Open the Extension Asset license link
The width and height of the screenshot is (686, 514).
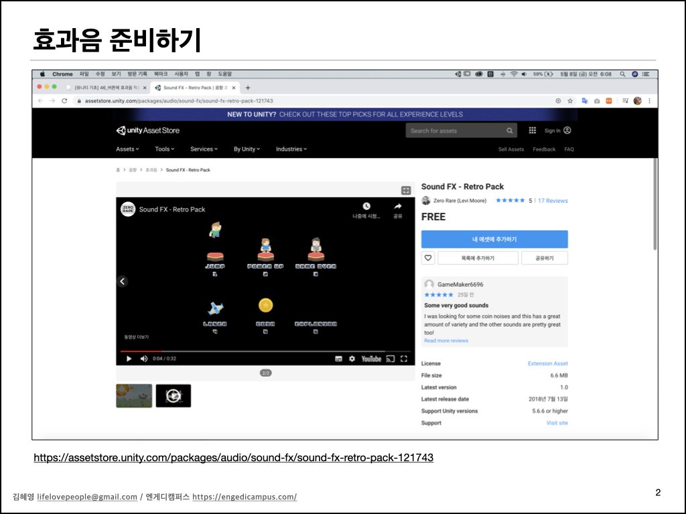[x=548, y=363]
